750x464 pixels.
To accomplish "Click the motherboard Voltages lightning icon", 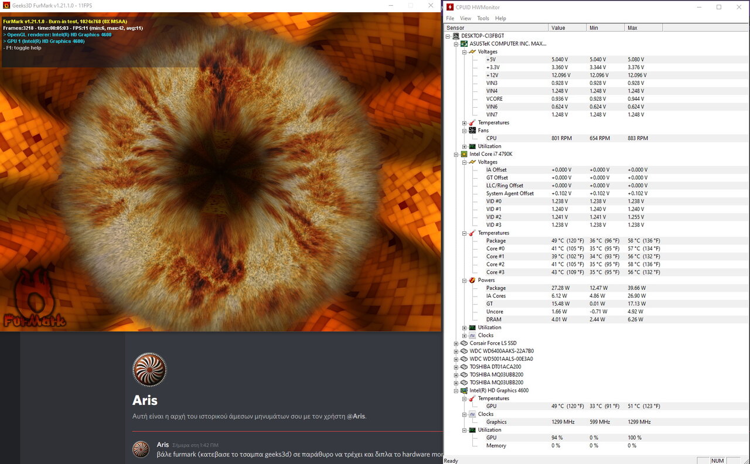I will (472, 52).
